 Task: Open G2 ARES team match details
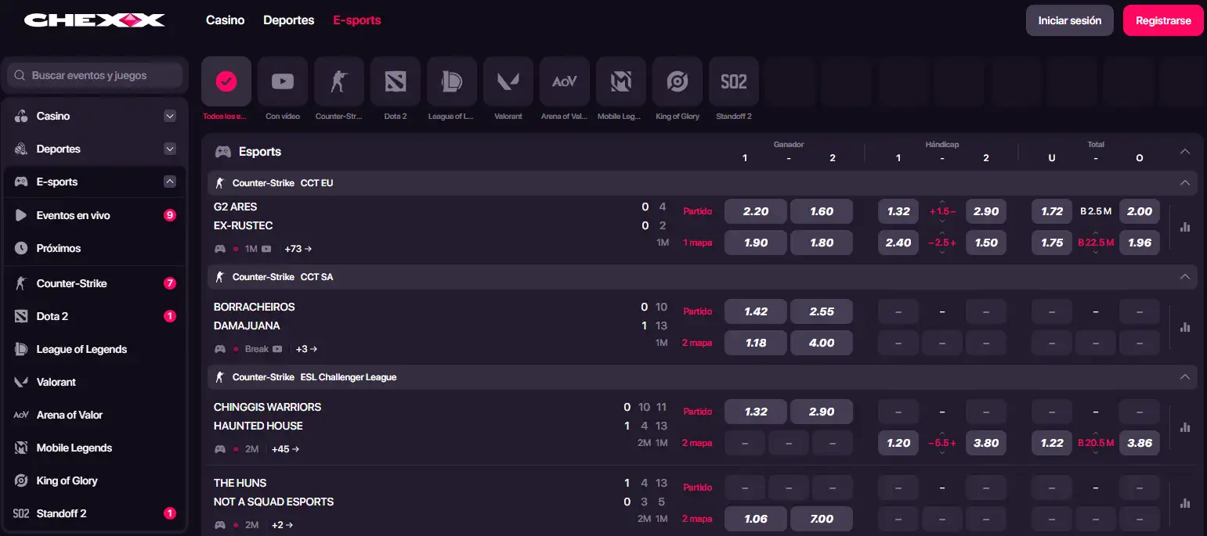click(x=236, y=207)
